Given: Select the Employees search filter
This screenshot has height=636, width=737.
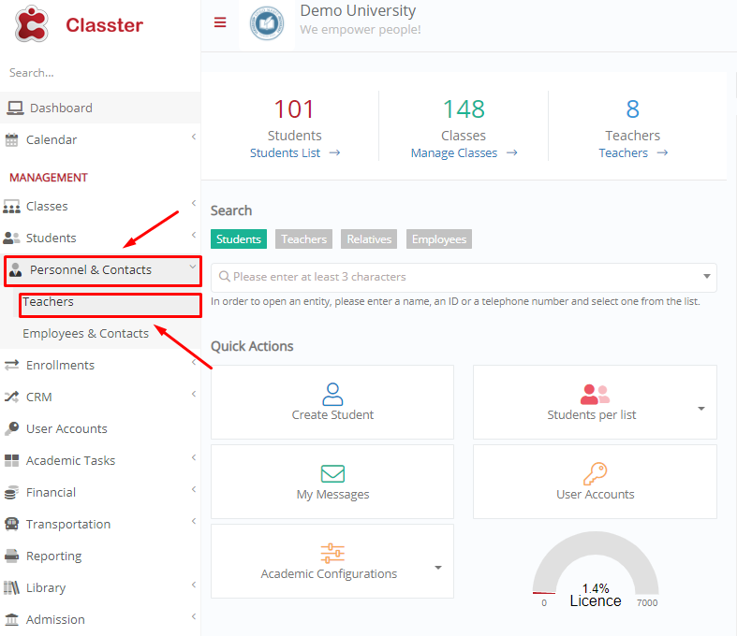Looking at the screenshot, I should (439, 238).
